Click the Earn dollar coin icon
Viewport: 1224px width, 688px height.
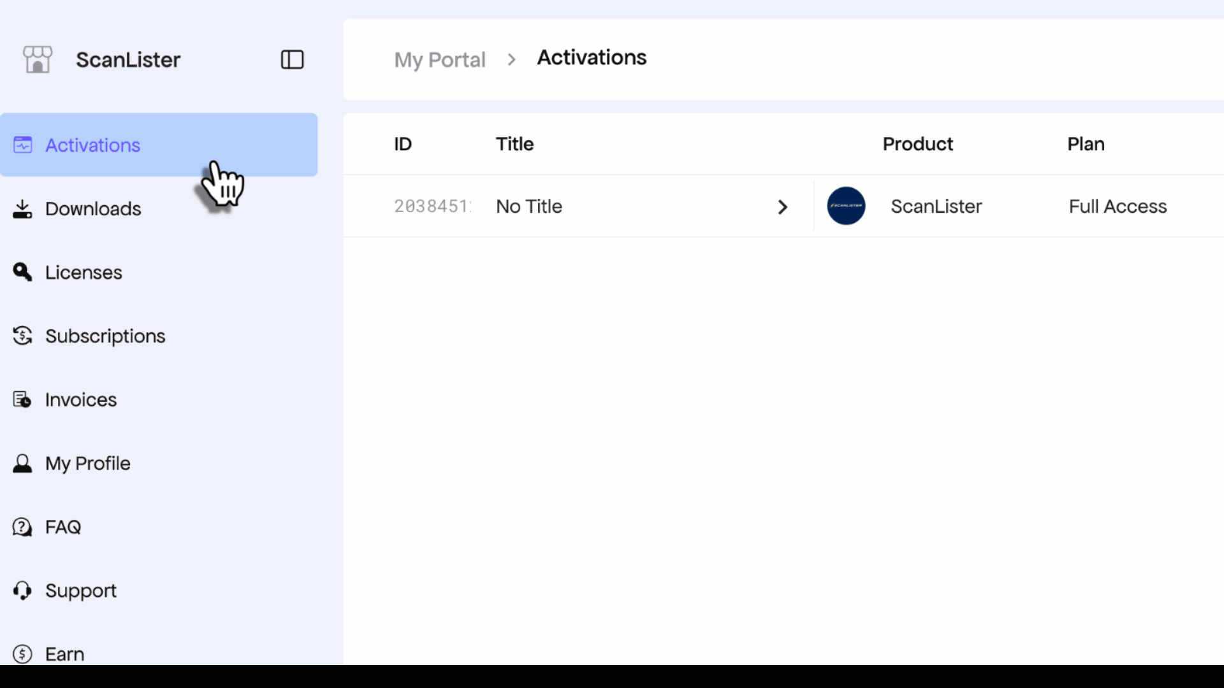[23, 654]
